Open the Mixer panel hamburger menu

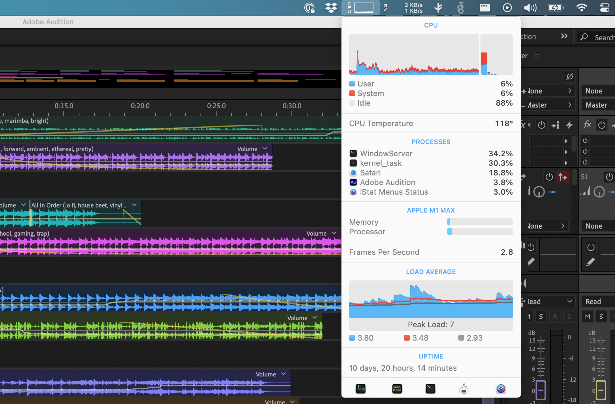[x=537, y=56]
